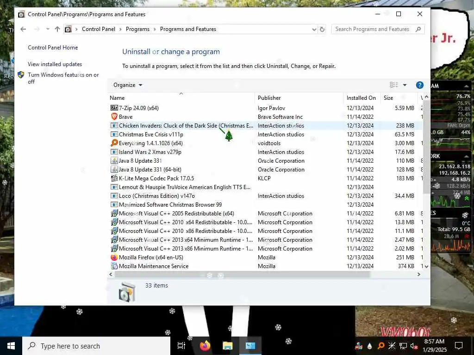Click the Control Panel breadcrumb
Viewport: 474px width, 355px height.
pyautogui.click(x=99, y=29)
